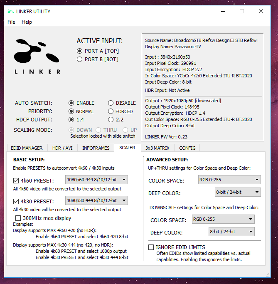Open the 4k60 preset output dropdown

[x=96, y=180]
